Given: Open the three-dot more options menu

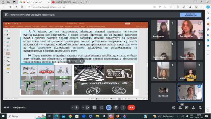Looking at the screenshot, I should tap(123, 107).
